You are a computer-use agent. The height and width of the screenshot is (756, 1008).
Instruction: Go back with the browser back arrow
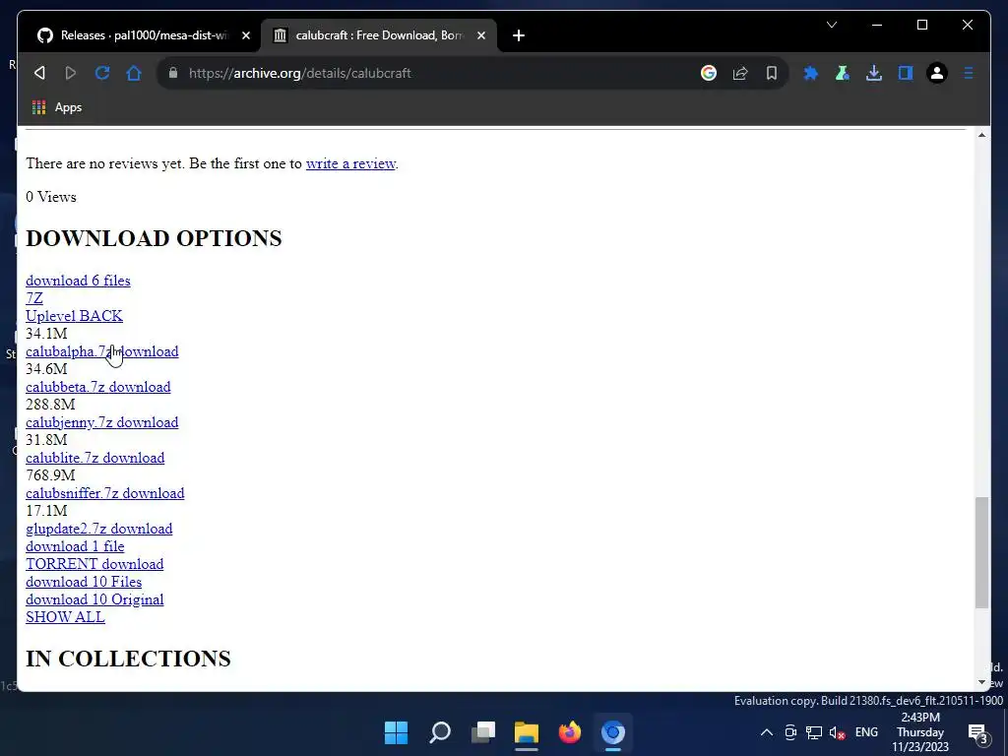(x=39, y=73)
